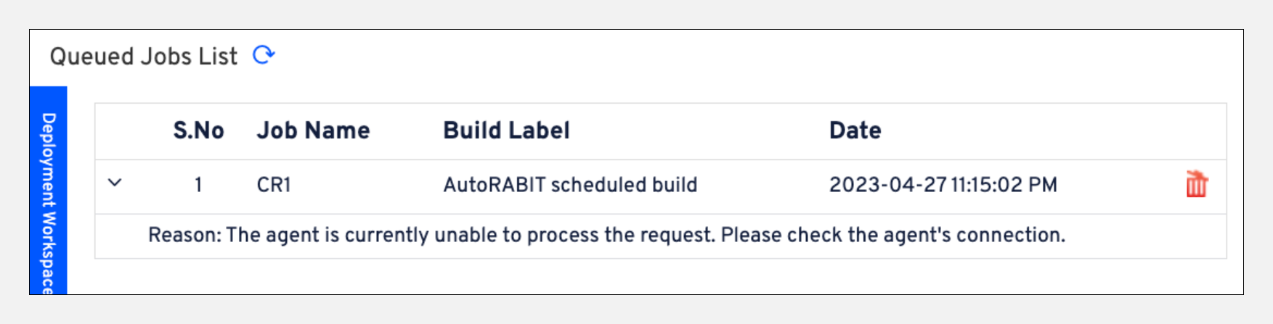Click the Date column header
This screenshot has height=324, width=1273.
855,130
